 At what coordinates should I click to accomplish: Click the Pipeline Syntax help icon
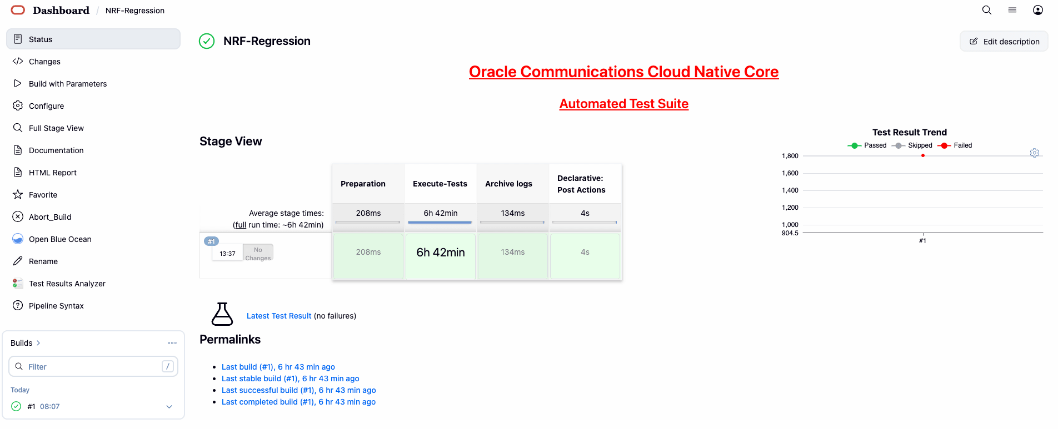18,305
